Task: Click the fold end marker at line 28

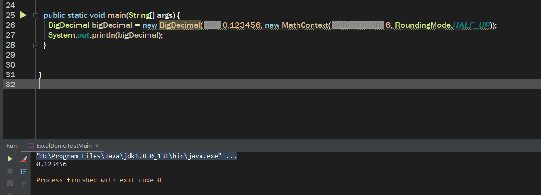Action: [x=35, y=45]
